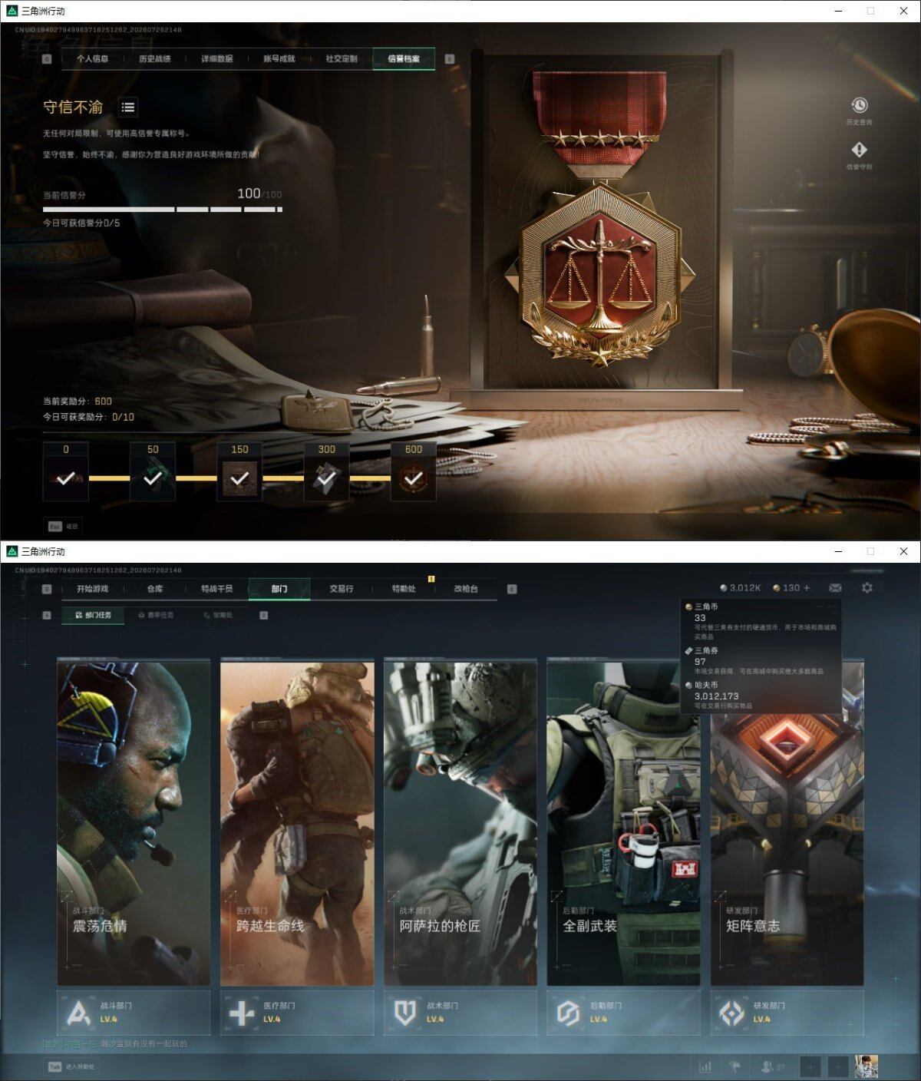This screenshot has height=1081, width=921.
Task: Click the E key hint in upper window
Action: point(450,59)
